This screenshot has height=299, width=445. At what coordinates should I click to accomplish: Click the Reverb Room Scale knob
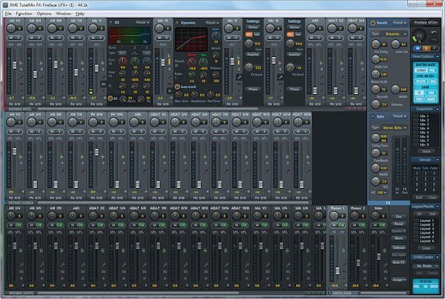point(375,74)
